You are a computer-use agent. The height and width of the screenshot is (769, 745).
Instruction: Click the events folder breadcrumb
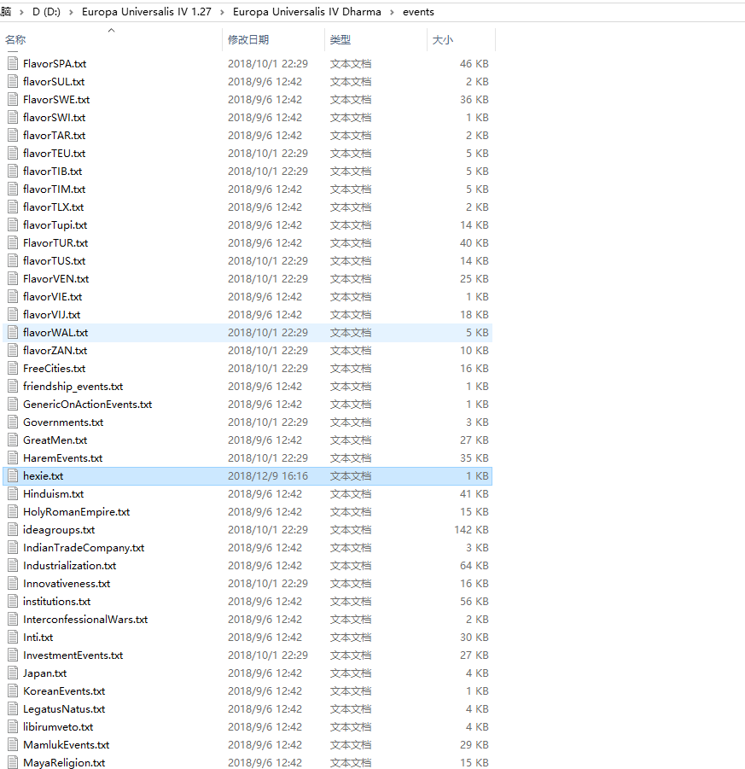[x=418, y=12]
